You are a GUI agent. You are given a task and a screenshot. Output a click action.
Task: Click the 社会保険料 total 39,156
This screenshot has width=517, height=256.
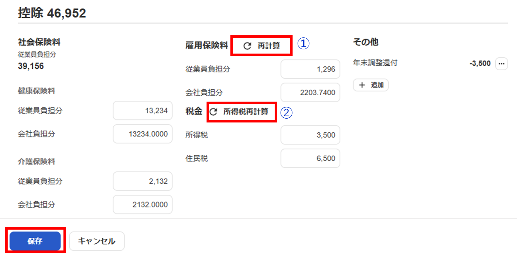click(31, 66)
